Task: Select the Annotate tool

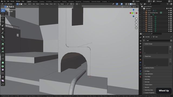Action: coord(3,33)
